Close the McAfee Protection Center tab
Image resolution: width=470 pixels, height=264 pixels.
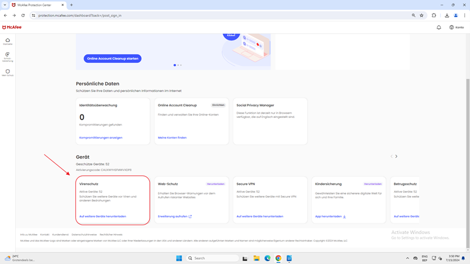[63, 5]
